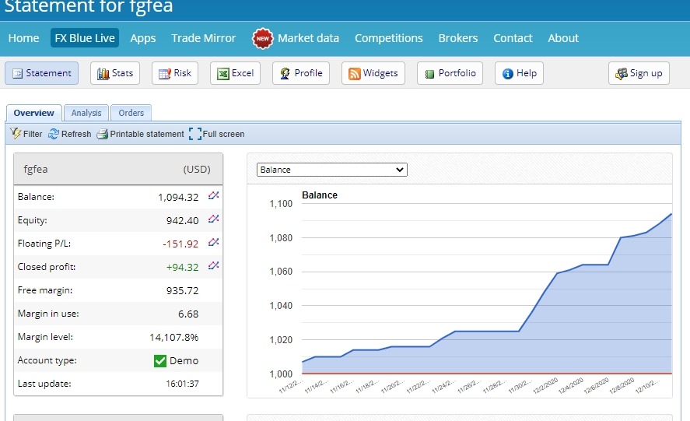Click the green Demo account checkmark
This screenshot has width=690, height=421.
click(160, 360)
